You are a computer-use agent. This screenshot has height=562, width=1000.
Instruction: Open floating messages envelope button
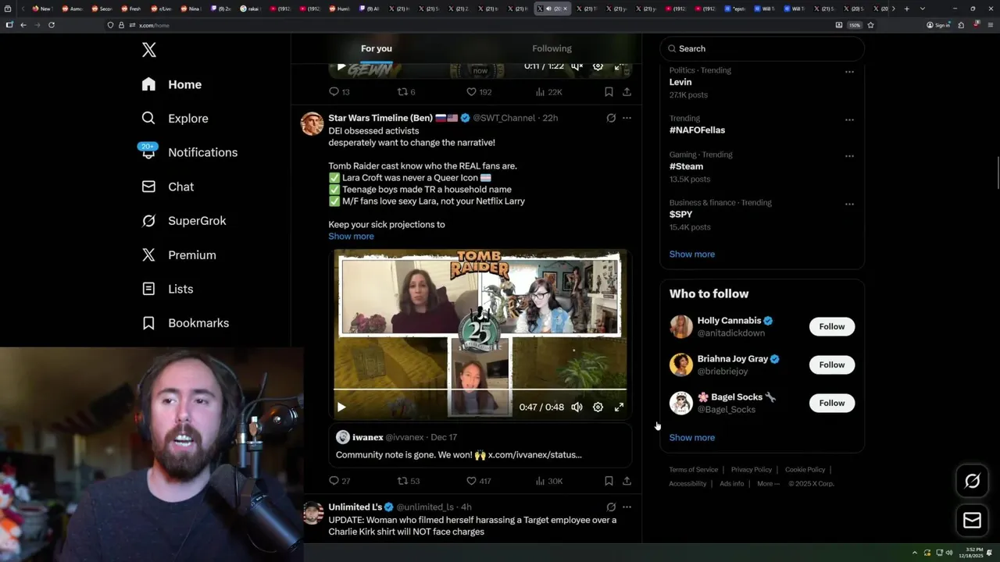tap(972, 521)
